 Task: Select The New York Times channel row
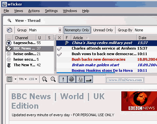tap(29, 65)
